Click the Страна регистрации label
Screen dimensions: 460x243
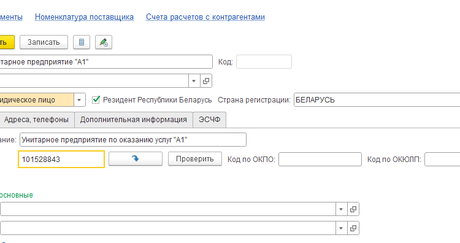pos(254,100)
